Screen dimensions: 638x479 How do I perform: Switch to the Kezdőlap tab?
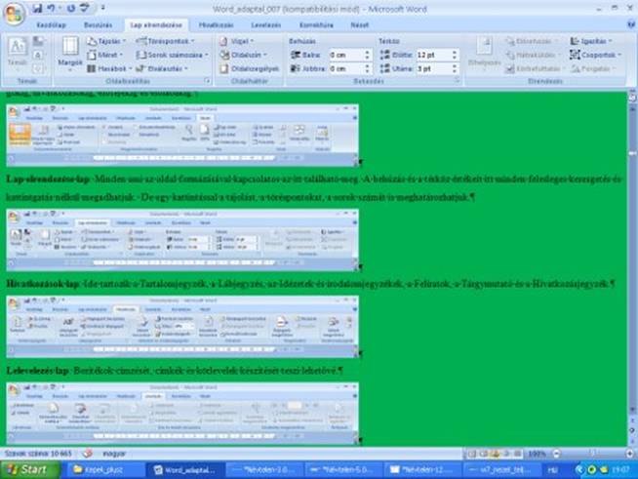tap(51, 25)
